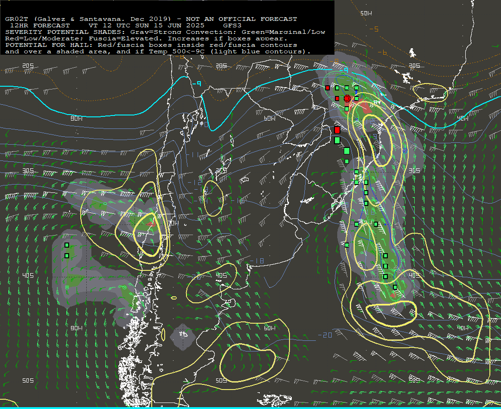Click the cyan -9 label above the hail boxes
Image resolution: width=501 pixels, height=409 pixels.
[343, 70]
